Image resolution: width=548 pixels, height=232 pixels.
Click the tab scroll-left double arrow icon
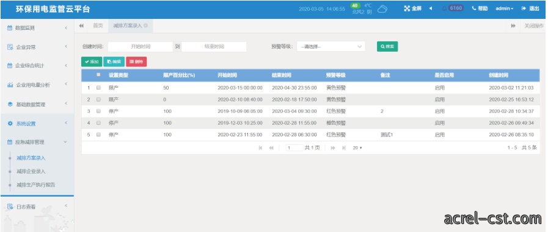click(x=81, y=26)
